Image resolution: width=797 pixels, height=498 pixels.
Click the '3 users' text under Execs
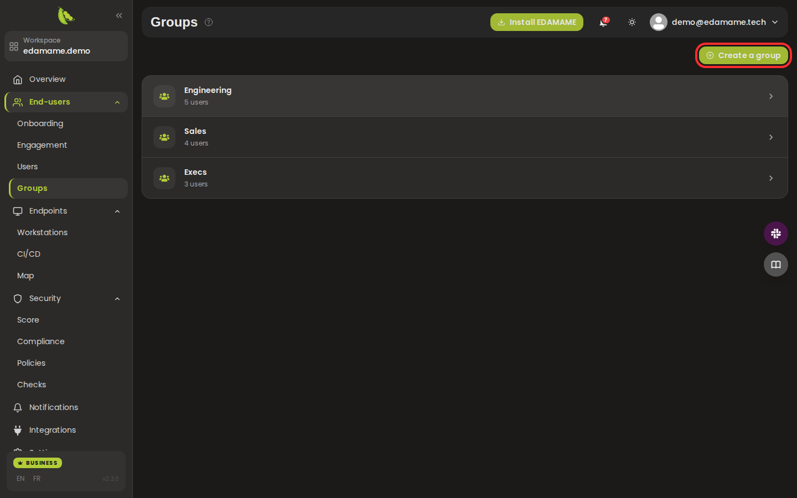click(x=196, y=184)
